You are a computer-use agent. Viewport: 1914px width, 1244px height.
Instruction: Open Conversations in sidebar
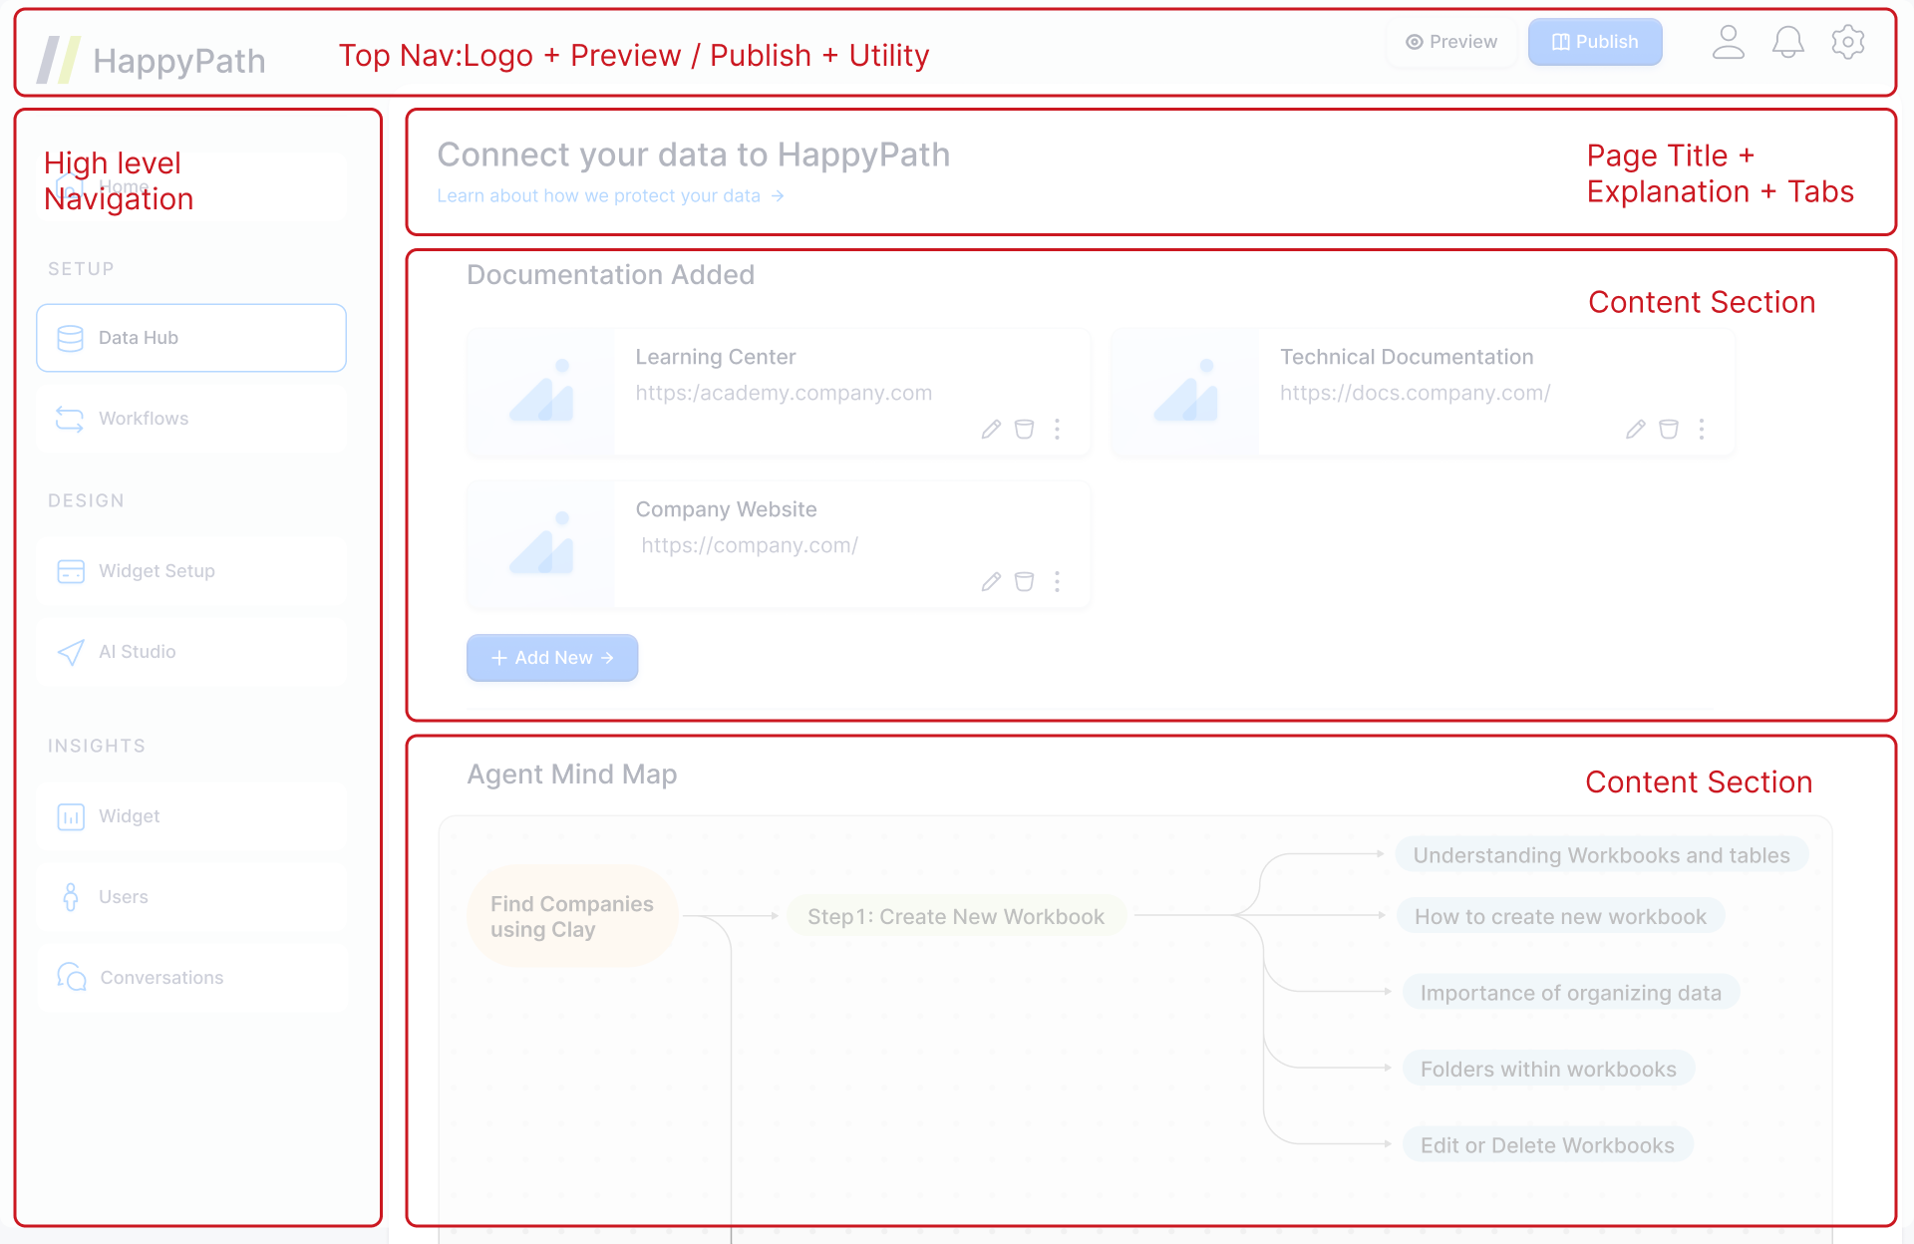(191, 978)
